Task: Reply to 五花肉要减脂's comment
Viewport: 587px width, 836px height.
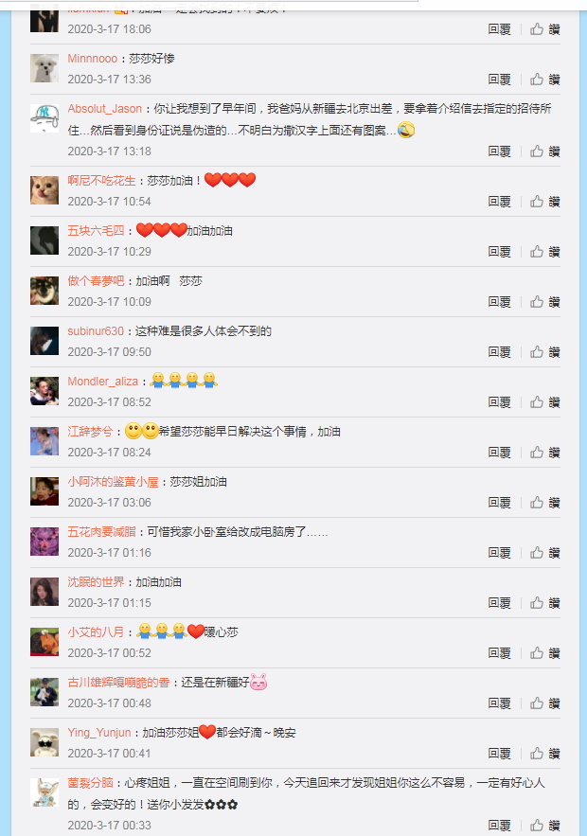Action: pos(500,553)
